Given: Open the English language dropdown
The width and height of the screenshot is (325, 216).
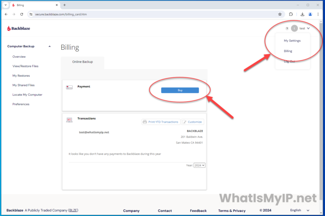Looking at the screenshot, I should click(300, 210).
